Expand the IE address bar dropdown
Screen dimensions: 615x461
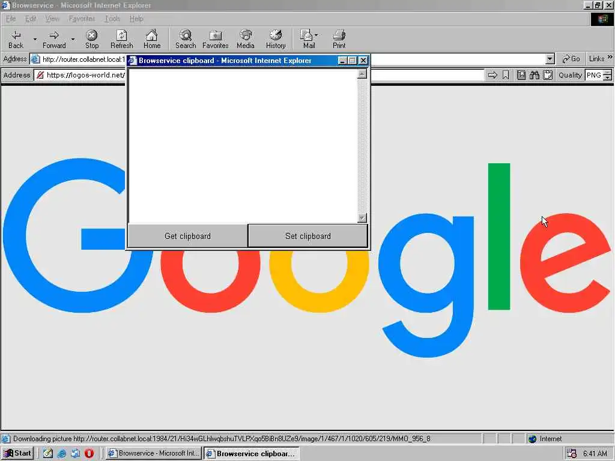point(550,59)
